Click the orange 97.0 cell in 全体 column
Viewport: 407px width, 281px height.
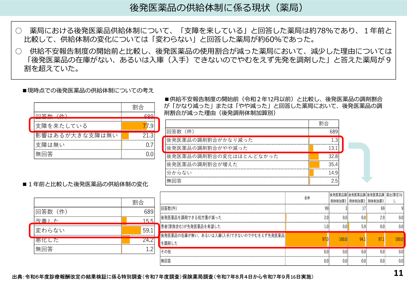point(307,239)
